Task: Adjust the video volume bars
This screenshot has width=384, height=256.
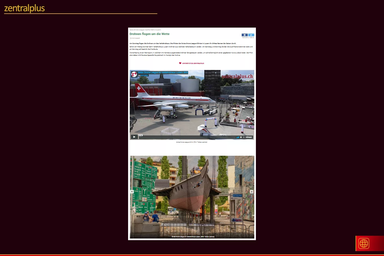Action: (238, 137)
